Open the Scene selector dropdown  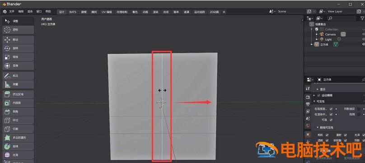[x=272, y=11]
